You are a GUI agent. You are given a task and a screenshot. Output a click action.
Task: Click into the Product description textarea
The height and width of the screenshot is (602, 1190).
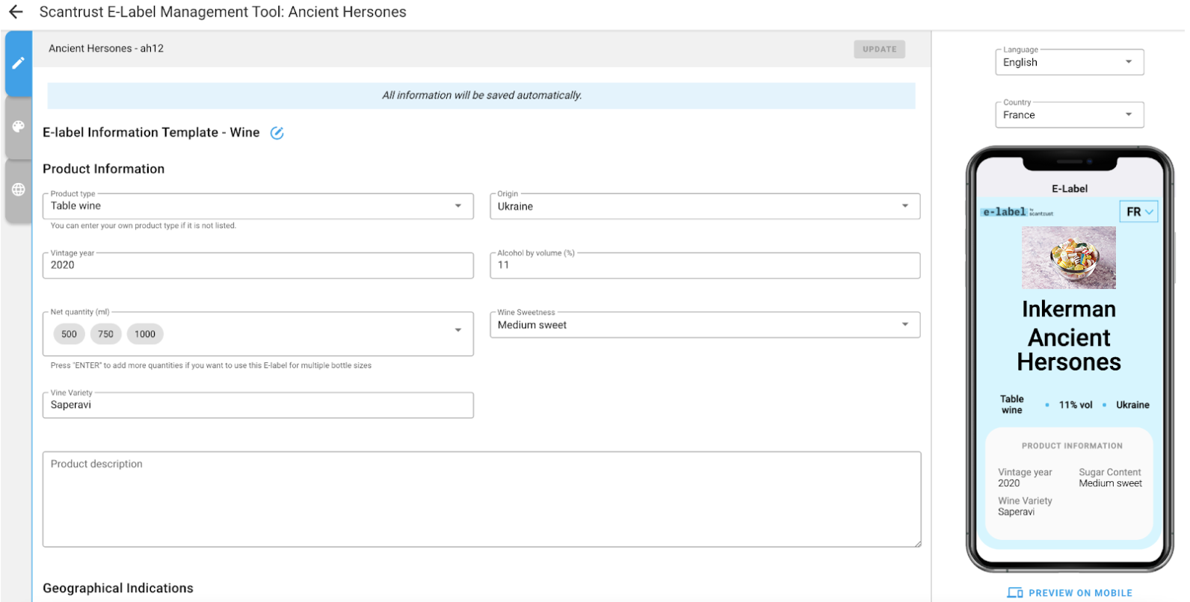[x=481, y=499]
